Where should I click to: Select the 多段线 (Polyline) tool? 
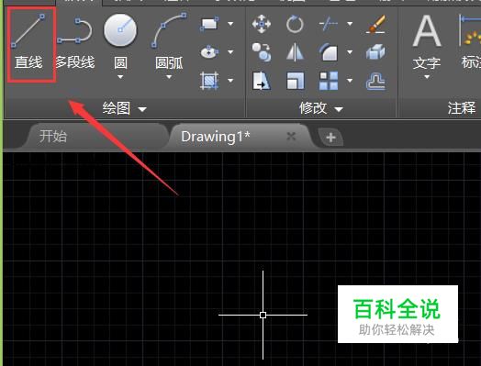(x=75, y=43)
